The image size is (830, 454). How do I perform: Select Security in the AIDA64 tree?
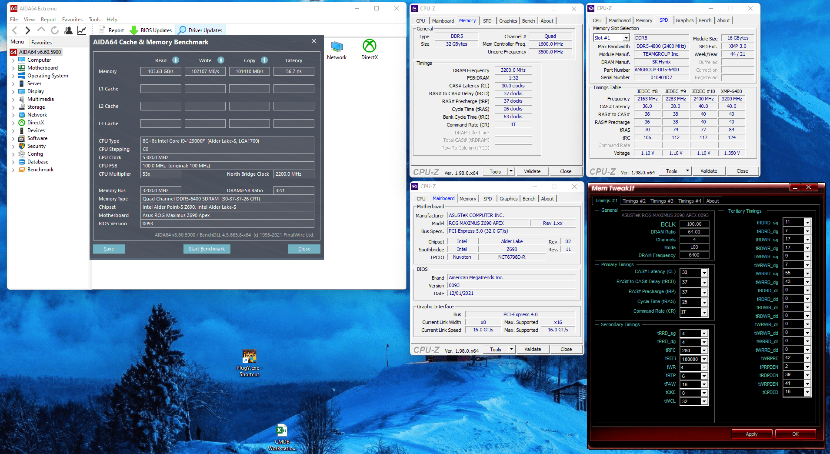point(36,146)
